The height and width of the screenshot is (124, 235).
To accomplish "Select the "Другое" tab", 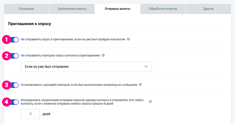I will click(208, 9).
